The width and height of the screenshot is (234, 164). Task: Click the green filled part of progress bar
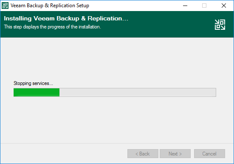click(37, 92)
